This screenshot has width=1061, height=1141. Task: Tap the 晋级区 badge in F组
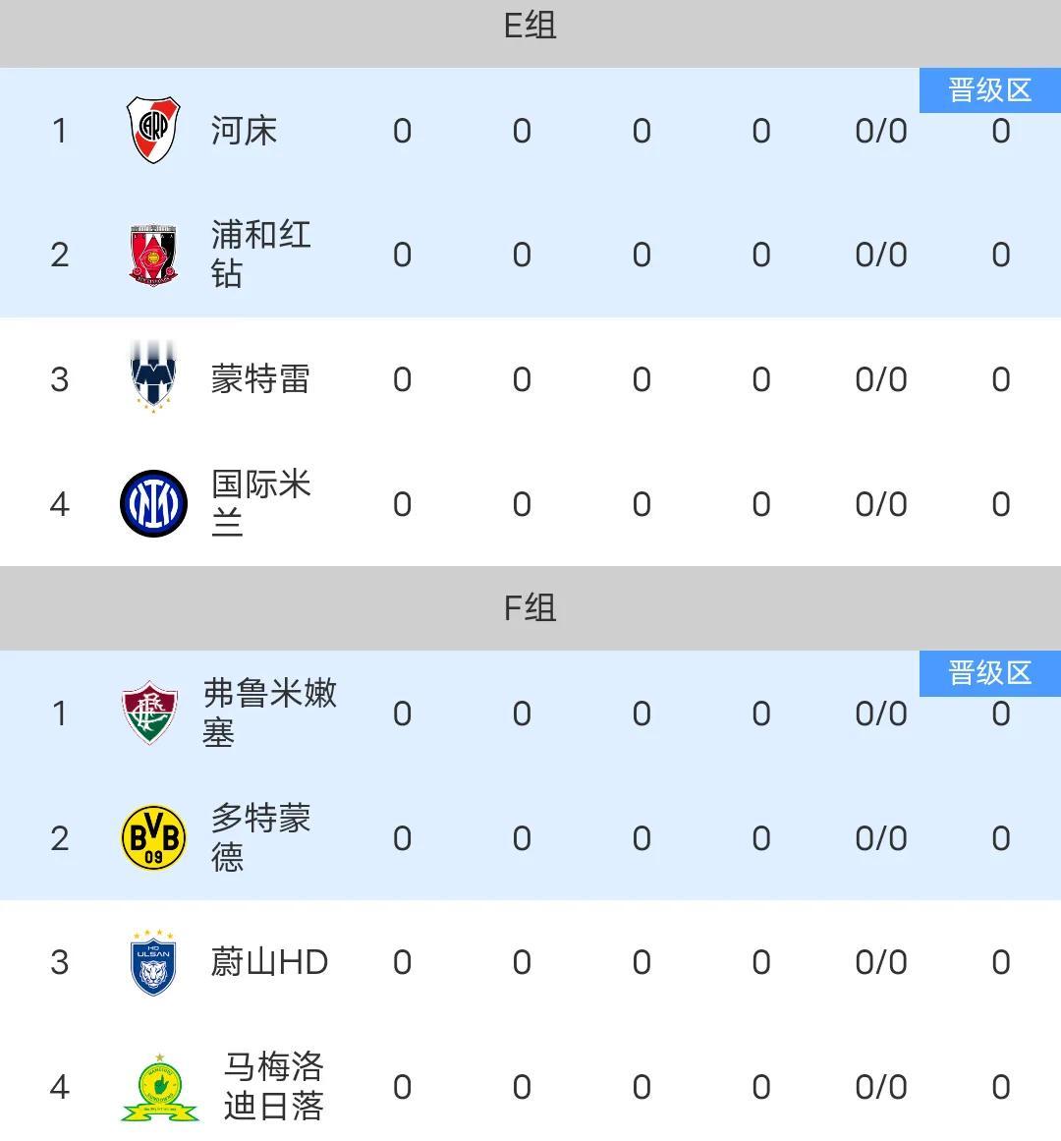tap(989, 673)
